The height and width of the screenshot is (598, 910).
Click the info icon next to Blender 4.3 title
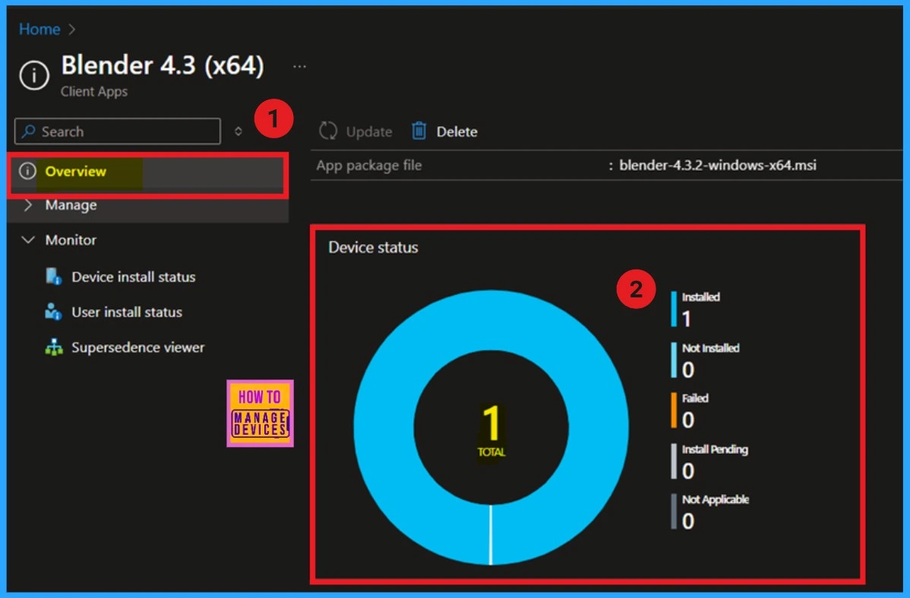coord(34,75)
